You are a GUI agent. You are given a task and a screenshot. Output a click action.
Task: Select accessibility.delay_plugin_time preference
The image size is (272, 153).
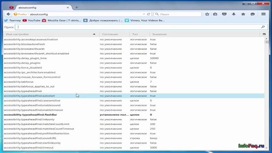point(134,58)
